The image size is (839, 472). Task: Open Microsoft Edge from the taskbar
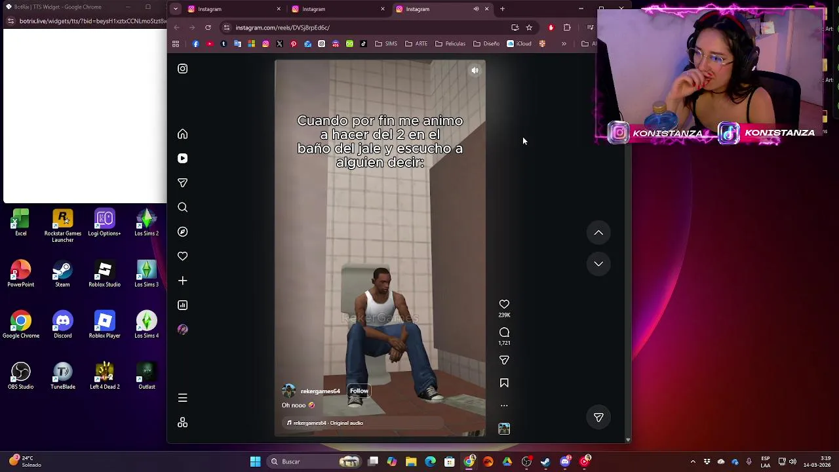pos(430,462)
